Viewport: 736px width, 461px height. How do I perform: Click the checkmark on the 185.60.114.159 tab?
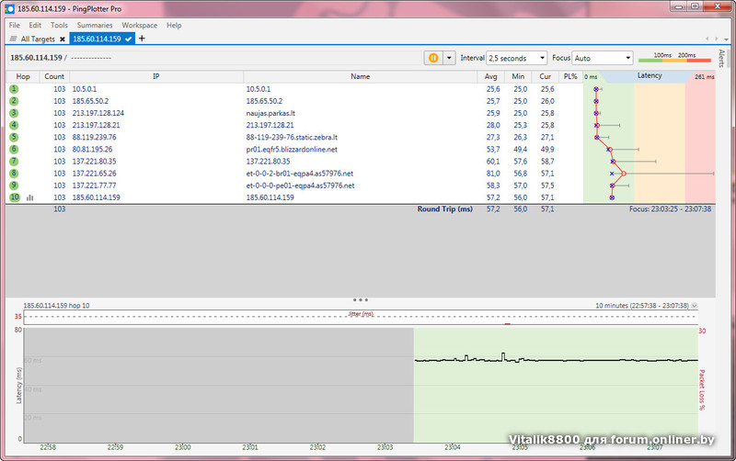click(130, 39)
